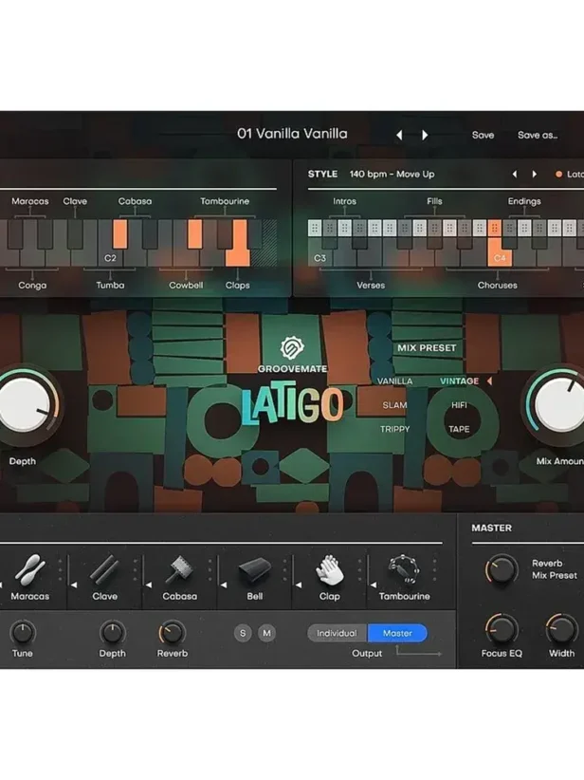Click the three dots beside Maracas
The image size is (584, 780).
click(x=60, y=570)
